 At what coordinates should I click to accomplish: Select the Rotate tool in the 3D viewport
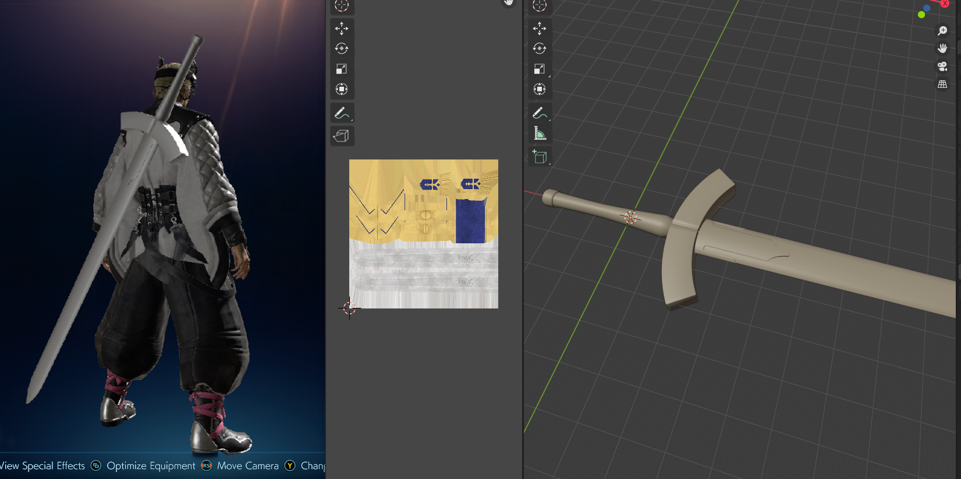point(540,48)
